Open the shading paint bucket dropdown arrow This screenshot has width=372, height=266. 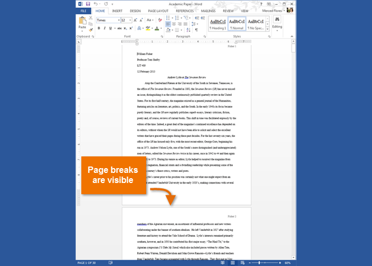click(172, 30)
